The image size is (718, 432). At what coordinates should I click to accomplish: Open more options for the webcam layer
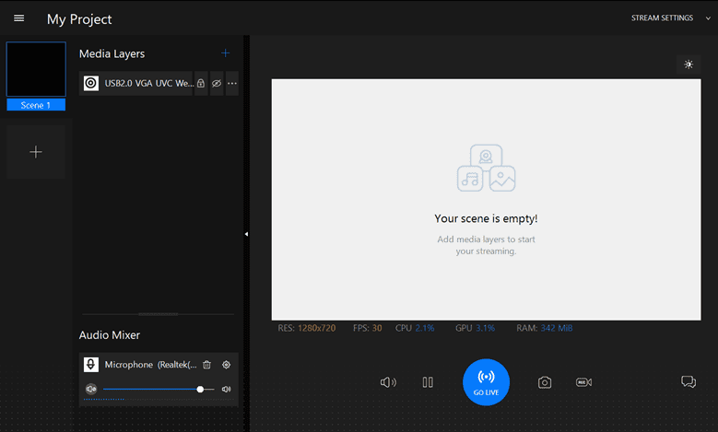click(x=232, y=83)
